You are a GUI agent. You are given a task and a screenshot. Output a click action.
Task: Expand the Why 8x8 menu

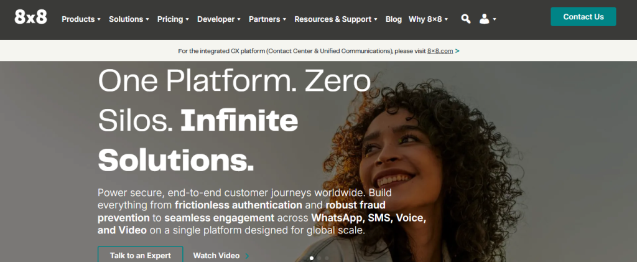pos(429,19)
